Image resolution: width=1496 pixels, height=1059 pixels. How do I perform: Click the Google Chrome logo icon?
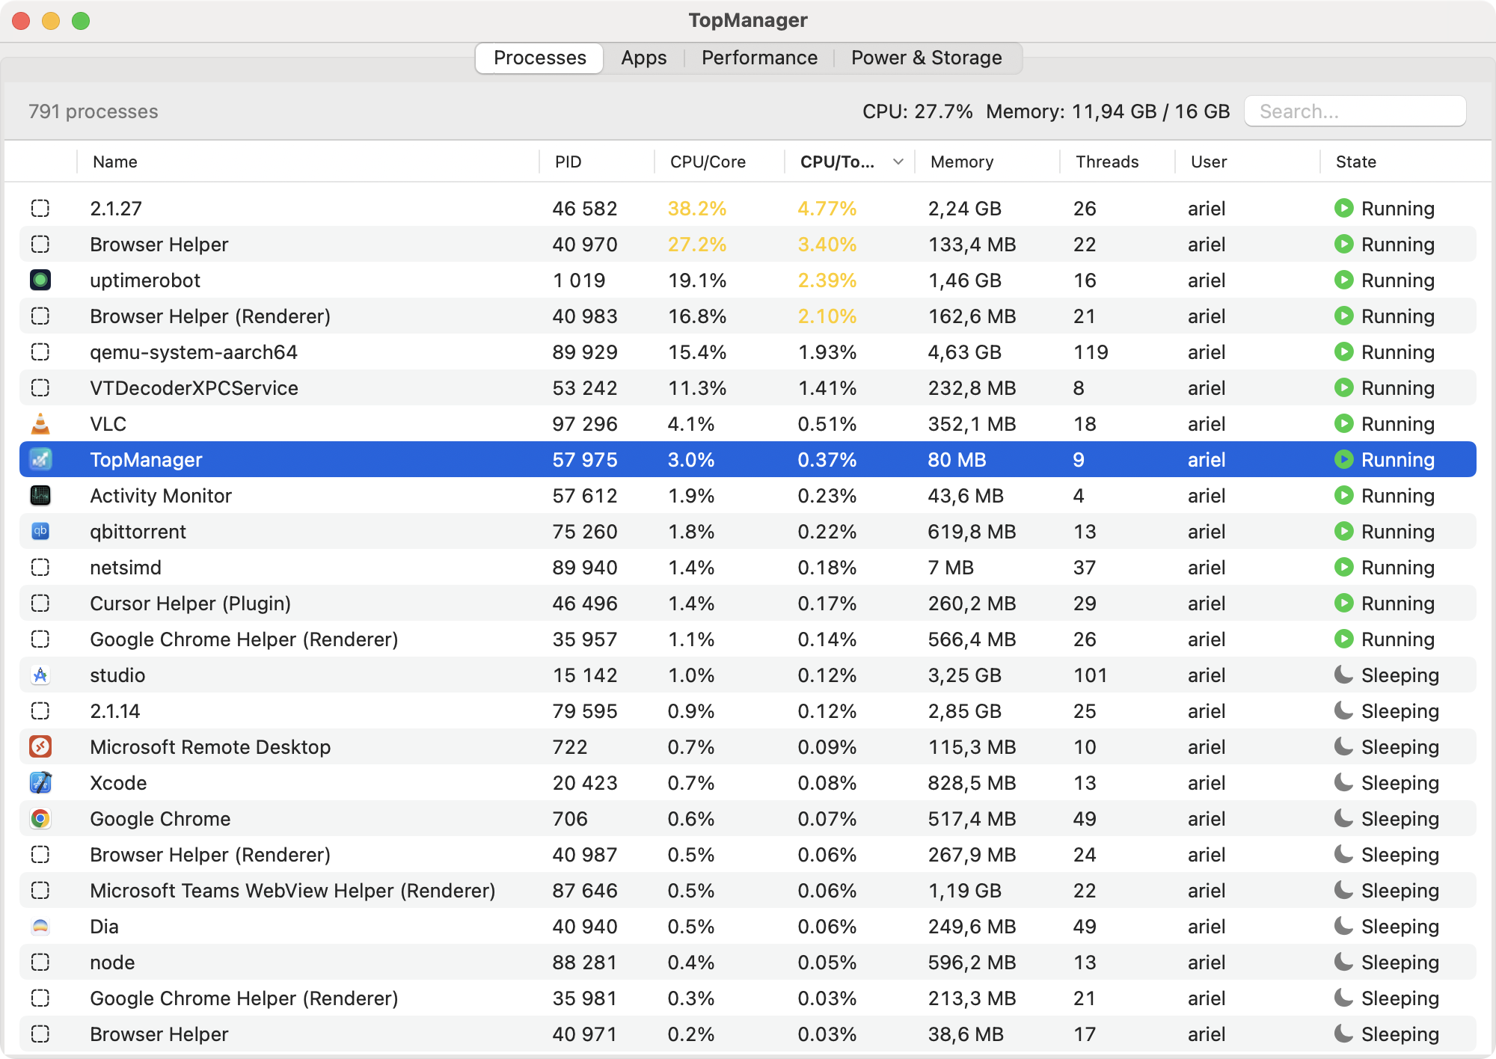[x=40, y=819]
